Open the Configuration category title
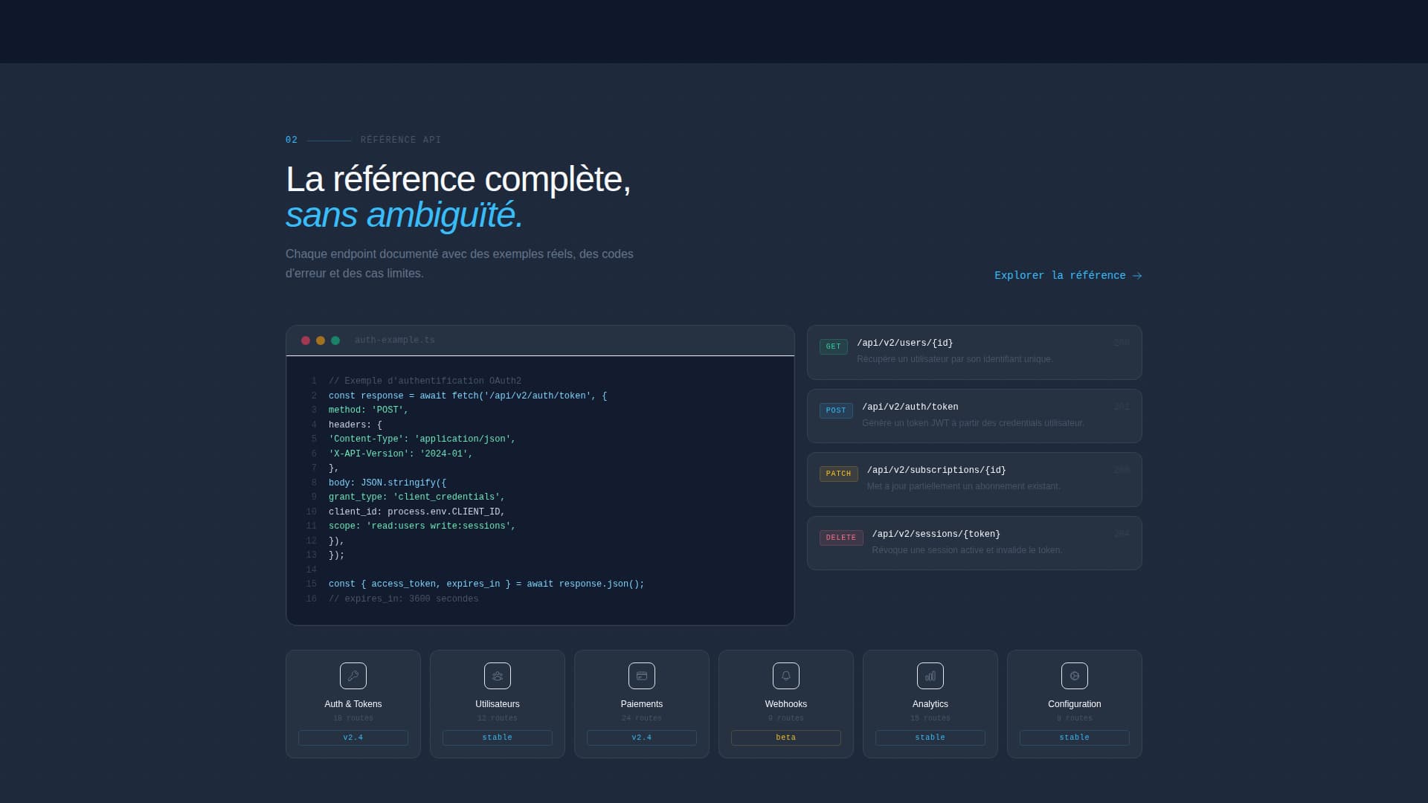 coord(1075,704)
